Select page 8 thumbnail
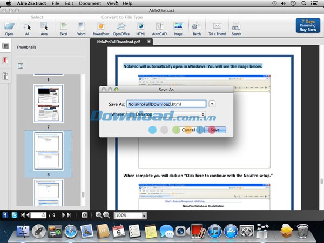Image resolution: width=324 pixels, height=243 pixels. click(x=49, y=151)
